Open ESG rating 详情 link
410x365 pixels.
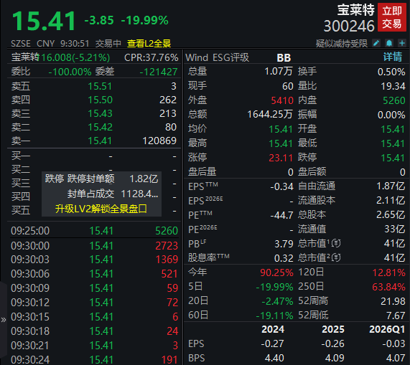tap(393, 57)
